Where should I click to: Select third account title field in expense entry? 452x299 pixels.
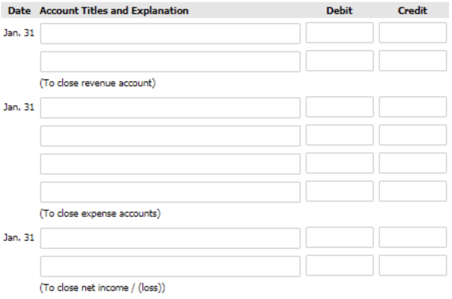click(x=170, y=164)
